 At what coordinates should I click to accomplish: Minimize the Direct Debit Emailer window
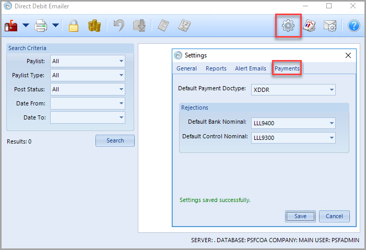coord(305,6)
